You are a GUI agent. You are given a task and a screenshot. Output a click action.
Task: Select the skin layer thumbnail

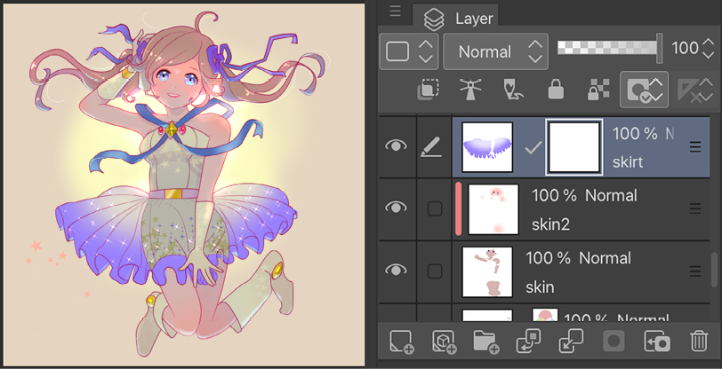(x=487, y=272)
